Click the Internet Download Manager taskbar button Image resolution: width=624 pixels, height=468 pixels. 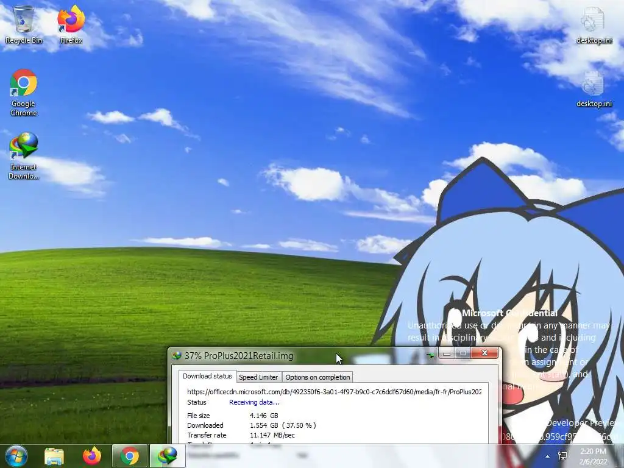167,456
